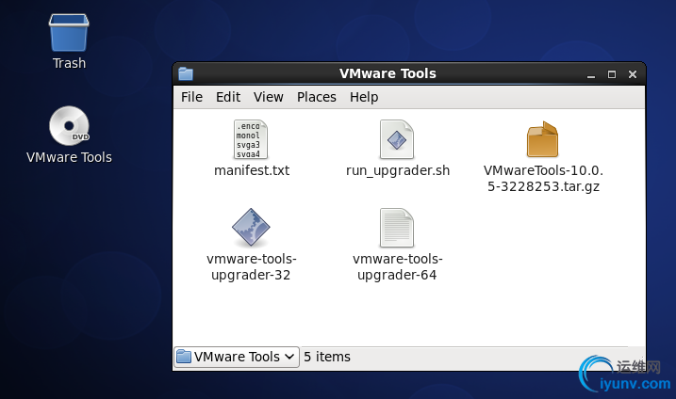Open the Edit menu
Viewport: 676px width, 399px height.
tap(228, 97)
